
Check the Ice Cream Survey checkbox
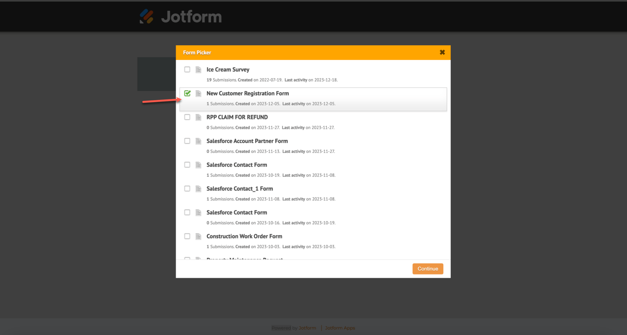tap(187, 70)
